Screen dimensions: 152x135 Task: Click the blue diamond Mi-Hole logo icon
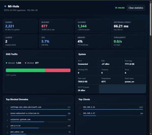5,6
